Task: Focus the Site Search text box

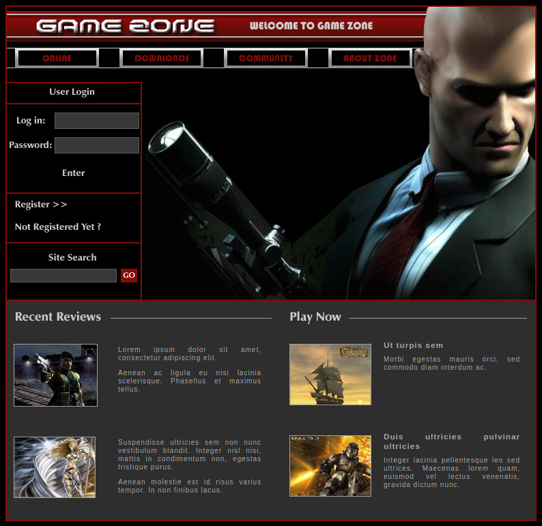Action: (x=63, y=276)
